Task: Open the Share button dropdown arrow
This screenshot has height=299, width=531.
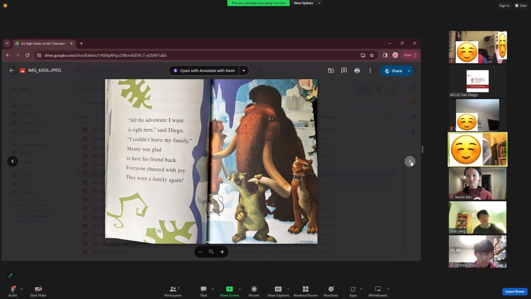Action: 409,71
